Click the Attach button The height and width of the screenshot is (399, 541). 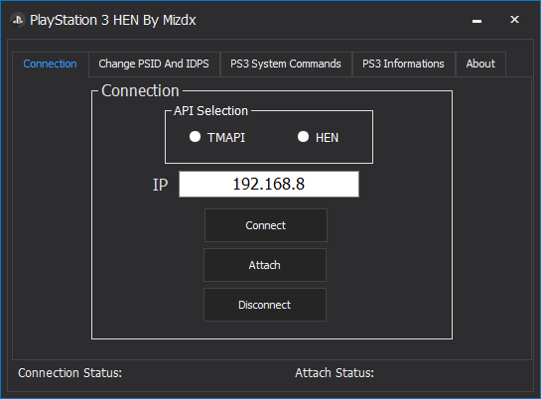pyautogui.click(x=265, y=265)
